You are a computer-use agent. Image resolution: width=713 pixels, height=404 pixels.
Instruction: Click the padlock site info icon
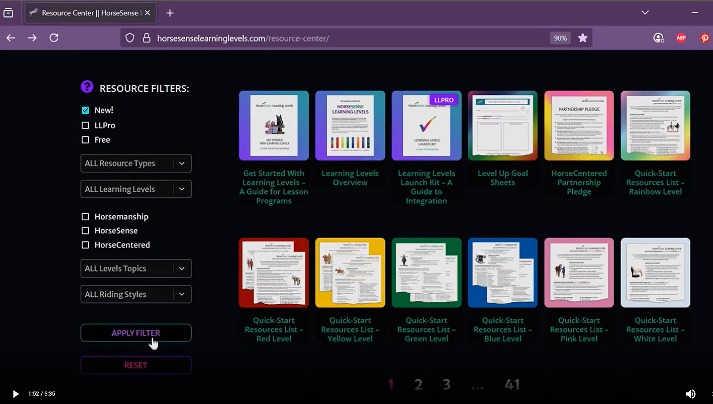[x=146, y=38]
